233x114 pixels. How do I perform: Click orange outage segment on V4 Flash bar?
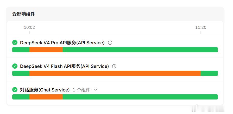click(x=115, y=73)
